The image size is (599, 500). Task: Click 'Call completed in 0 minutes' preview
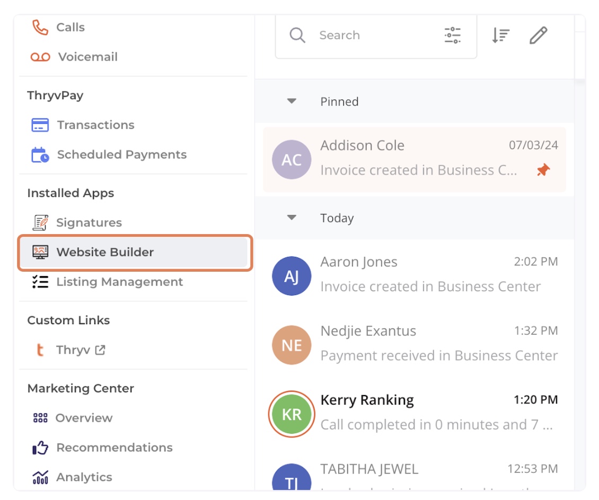(x=436, y=424)
